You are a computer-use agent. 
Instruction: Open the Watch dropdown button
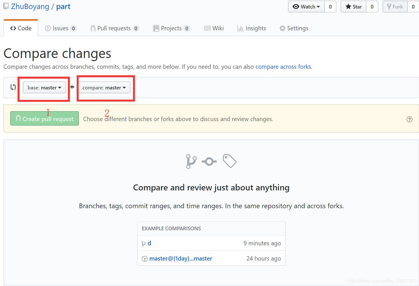(x=306, y=7)
